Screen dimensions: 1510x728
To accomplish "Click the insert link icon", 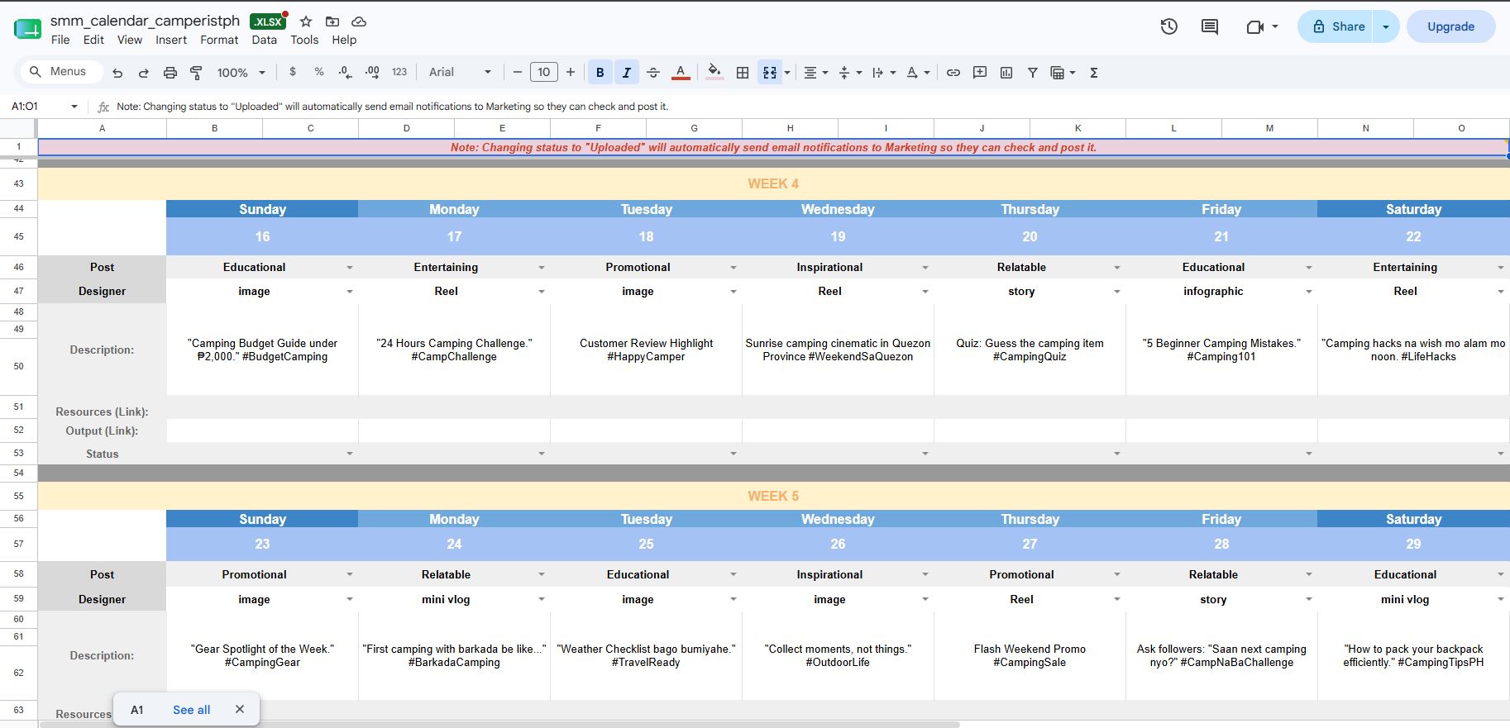I will pos(953,73).
